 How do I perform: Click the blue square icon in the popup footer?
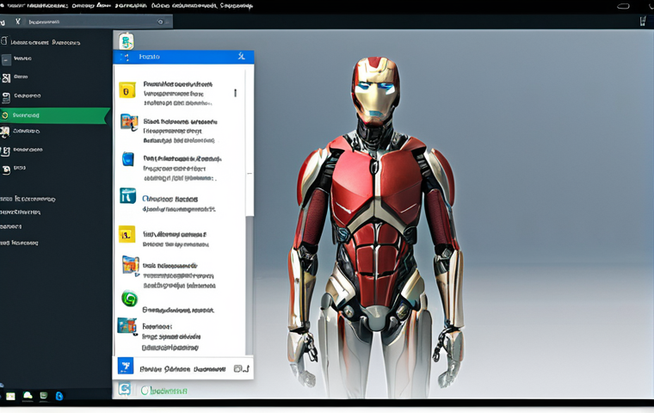pos(126,366)
